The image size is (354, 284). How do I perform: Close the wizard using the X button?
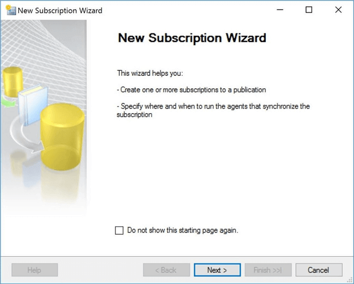pyautogui.click(x=338, y=10)
